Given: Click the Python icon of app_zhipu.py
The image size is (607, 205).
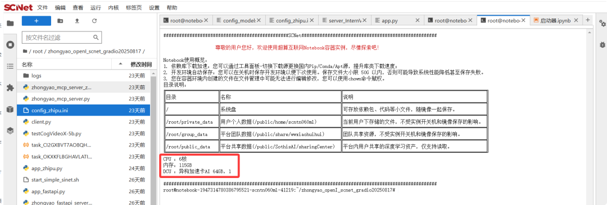Looking at the screenshot, I should (26, 168).
